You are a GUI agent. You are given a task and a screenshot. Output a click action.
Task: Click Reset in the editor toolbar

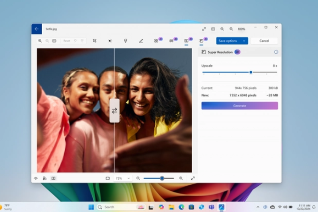67,41
